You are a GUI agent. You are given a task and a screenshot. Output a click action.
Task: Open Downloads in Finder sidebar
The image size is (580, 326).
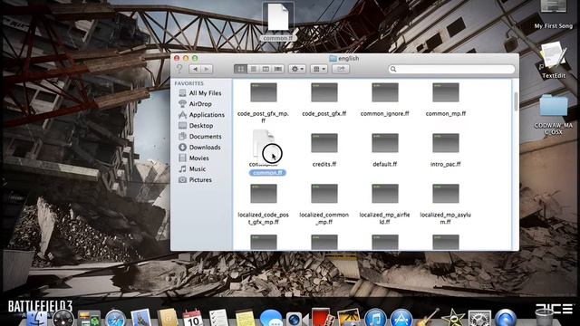(199, 147)
